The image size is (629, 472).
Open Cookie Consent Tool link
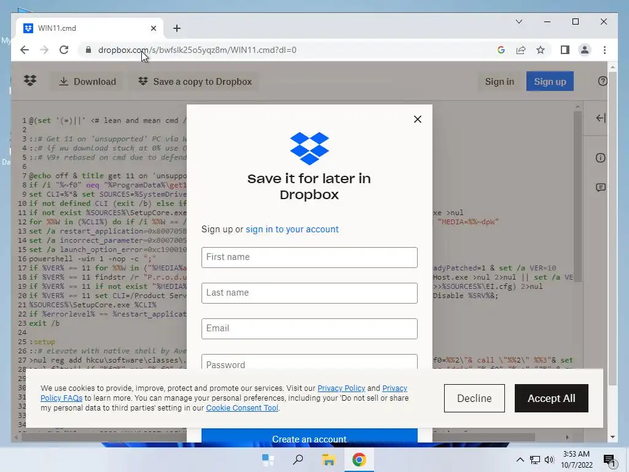[x=242, y=408]
